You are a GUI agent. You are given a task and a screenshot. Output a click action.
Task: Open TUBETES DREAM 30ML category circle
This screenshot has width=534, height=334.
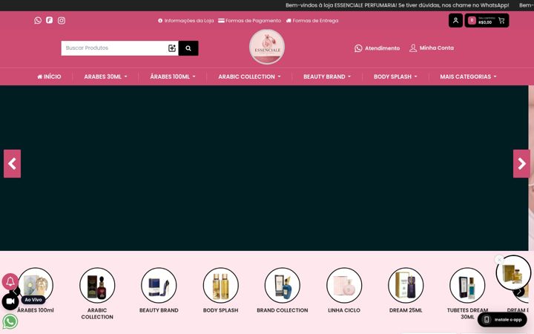pyautogui.click(x=467, y=285)
